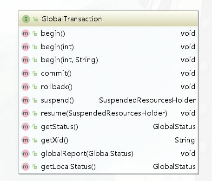Select the resume(SuspendedResourcesHolder) method
Image resolution: width=212 pixels, height=181 pixels.
104,113
